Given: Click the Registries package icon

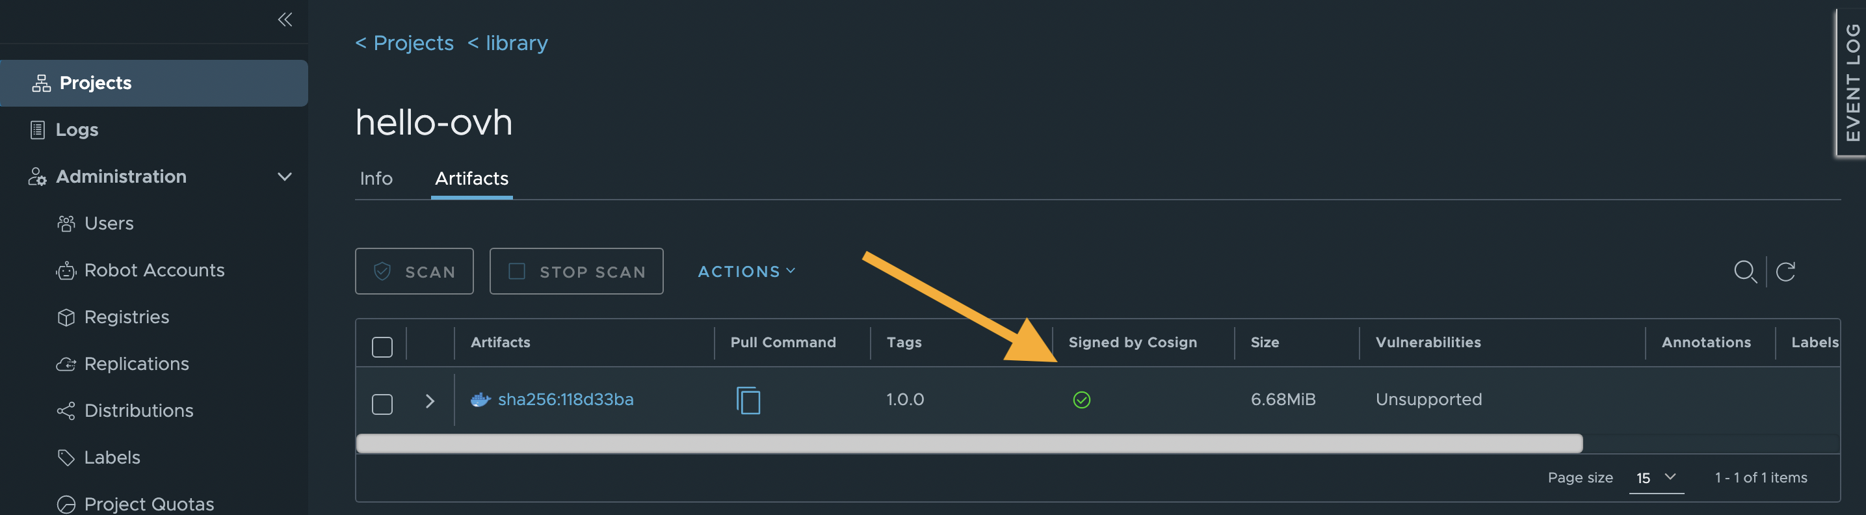Looking at the screenshot, I should [x=66, y=317].
